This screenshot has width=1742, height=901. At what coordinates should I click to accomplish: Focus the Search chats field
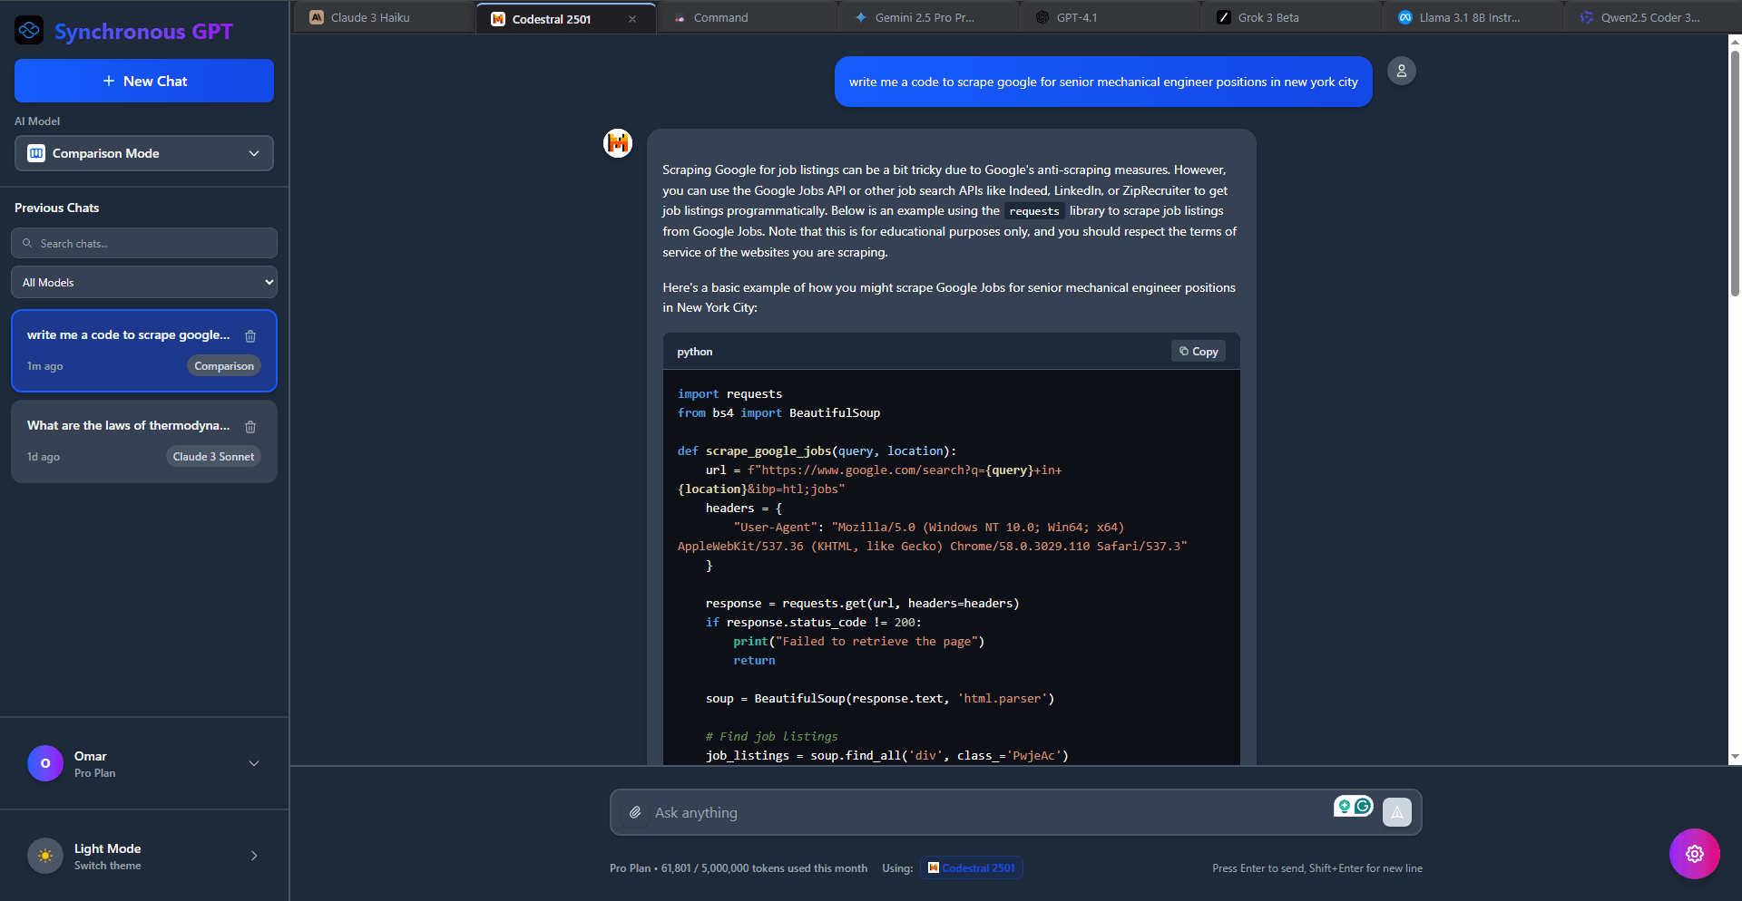click(x=150, y=243)
